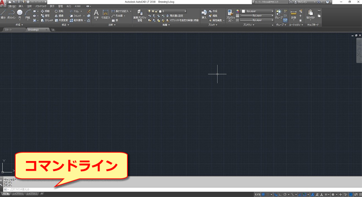The width and height of the screenshot is (362, 197).
Task: Click the Measure (計測) icon
Action: [x=293, y=14]
